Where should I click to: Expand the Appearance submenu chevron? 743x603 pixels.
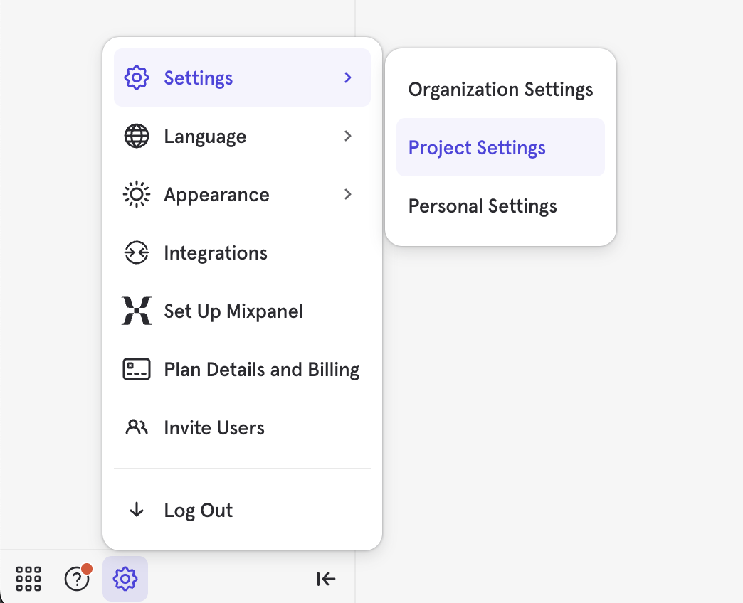pos(348,194)
